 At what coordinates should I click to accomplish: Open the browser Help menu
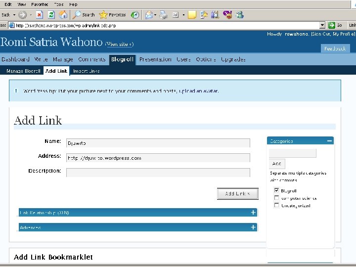[x=73, y=4]
